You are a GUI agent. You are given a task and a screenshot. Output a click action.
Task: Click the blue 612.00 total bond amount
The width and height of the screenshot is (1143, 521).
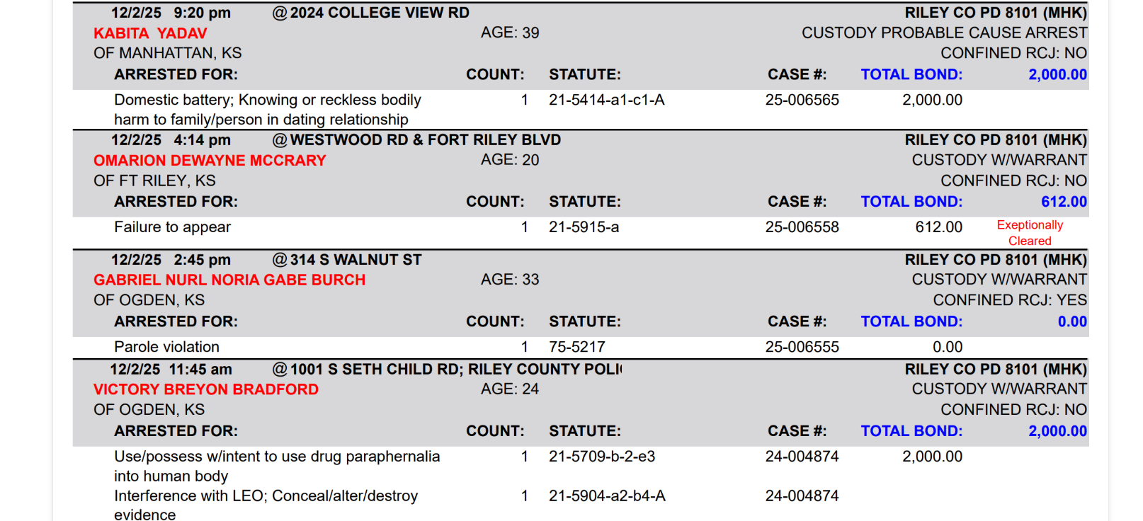tap(1064, 202)
